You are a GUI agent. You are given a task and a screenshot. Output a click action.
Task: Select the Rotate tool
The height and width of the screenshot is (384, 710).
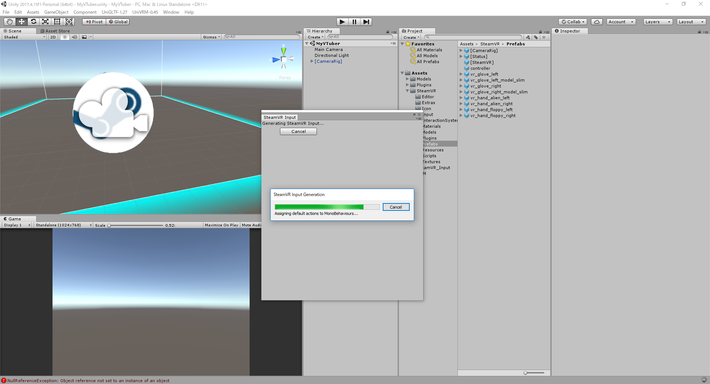tap(33, 21)
